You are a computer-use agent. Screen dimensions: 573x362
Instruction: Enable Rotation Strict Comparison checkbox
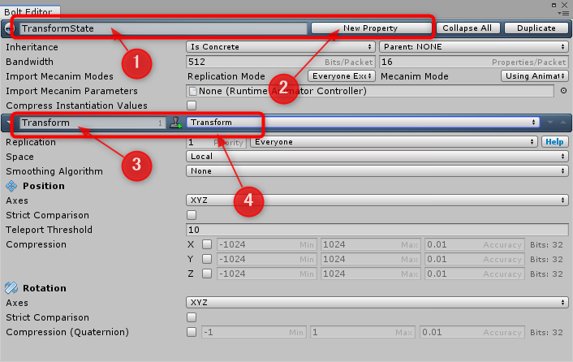(x=192, y=317)
